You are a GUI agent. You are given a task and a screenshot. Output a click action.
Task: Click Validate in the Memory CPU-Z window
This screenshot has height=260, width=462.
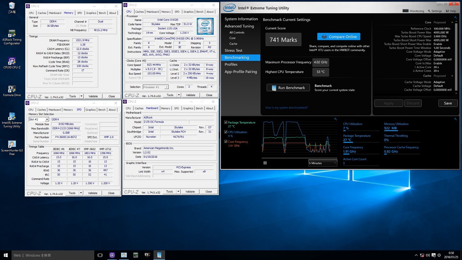[93, 96]
